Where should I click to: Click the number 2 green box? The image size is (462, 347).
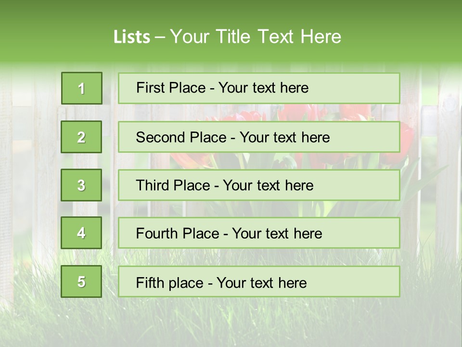81,137
